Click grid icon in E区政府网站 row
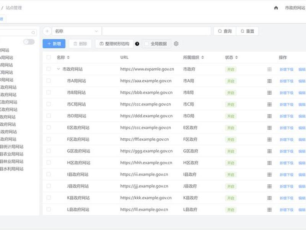306x230 pixels. tap(270, 128)
